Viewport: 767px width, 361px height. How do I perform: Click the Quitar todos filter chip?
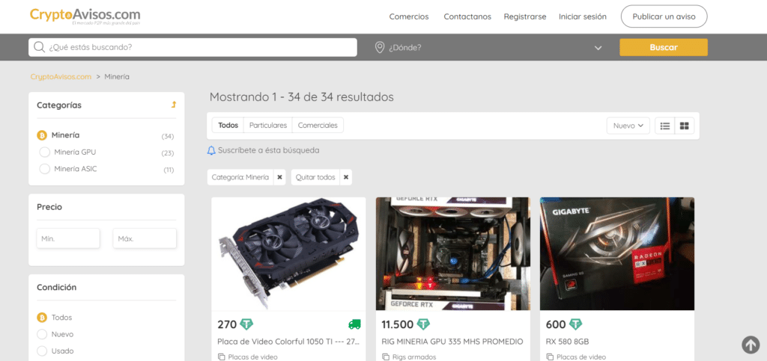[x=321, y=177]
